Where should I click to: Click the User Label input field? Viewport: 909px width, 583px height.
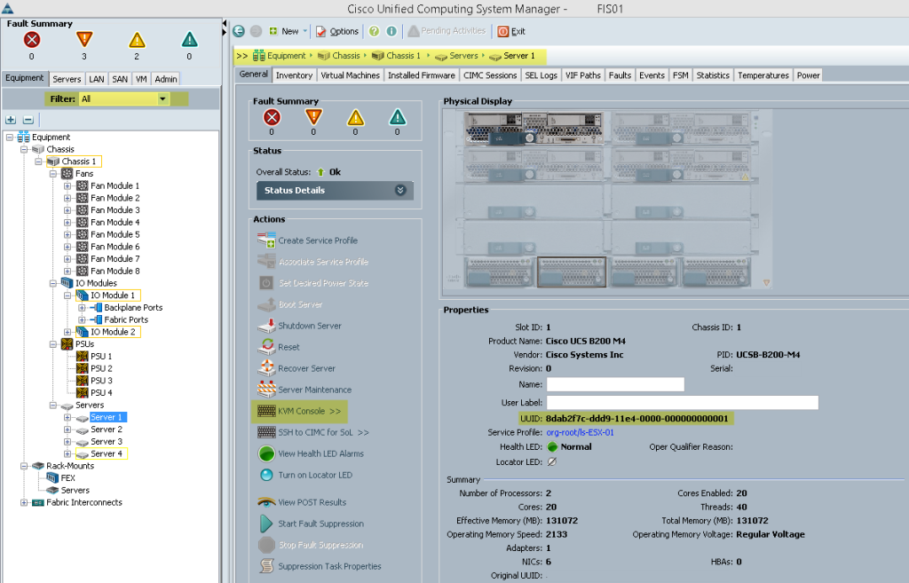(683, 402)
